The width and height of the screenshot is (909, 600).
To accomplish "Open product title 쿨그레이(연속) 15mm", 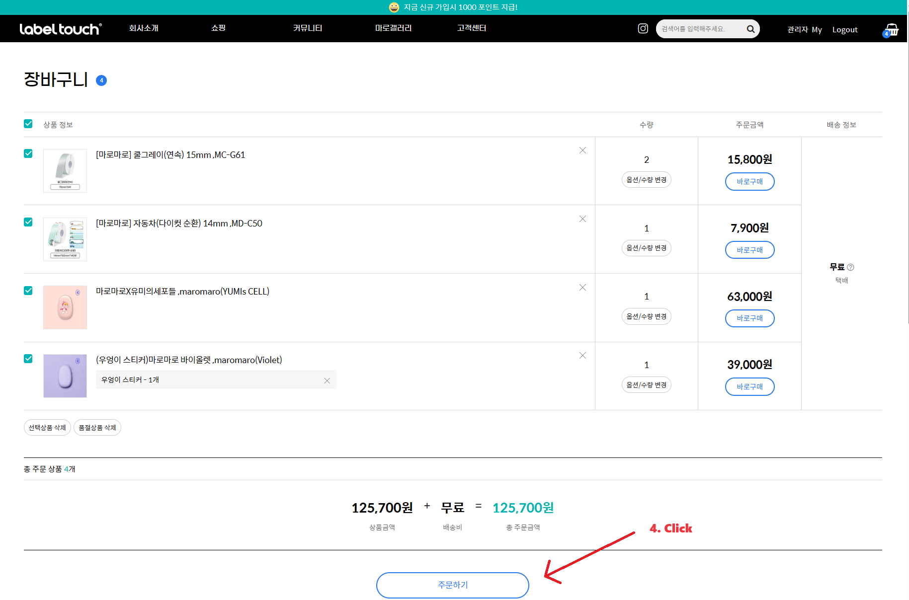I will tap(170, 155).
